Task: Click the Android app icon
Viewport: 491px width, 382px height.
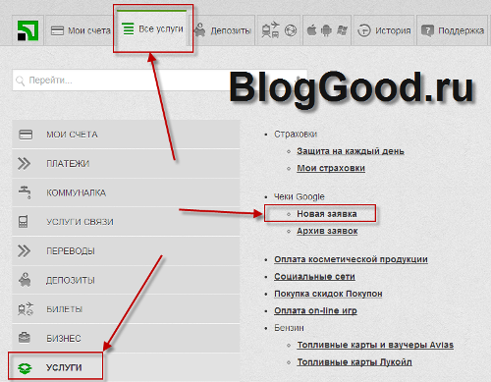Action: point(326,30)
